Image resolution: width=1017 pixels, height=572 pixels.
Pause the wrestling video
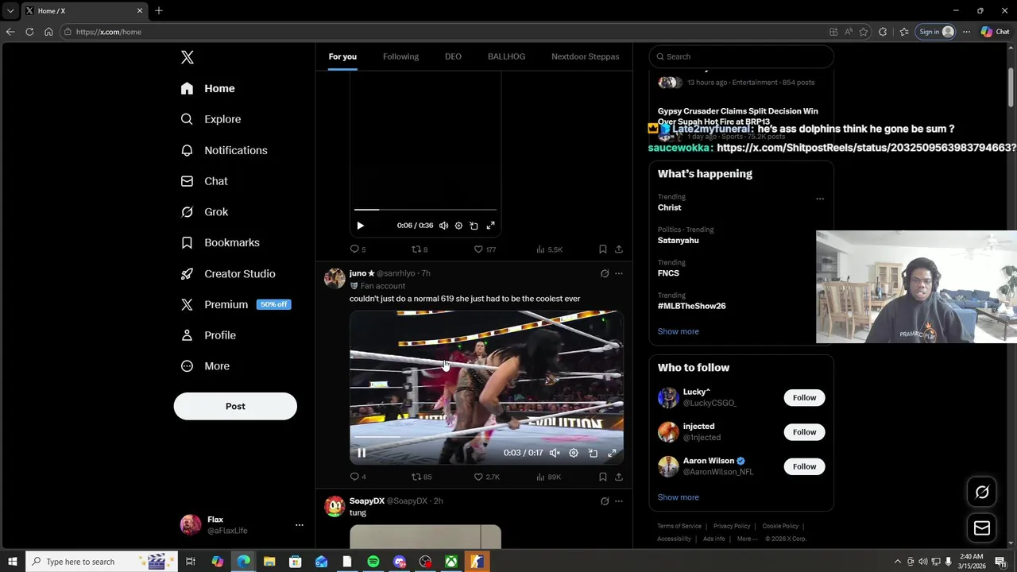(x=362, y=453)
